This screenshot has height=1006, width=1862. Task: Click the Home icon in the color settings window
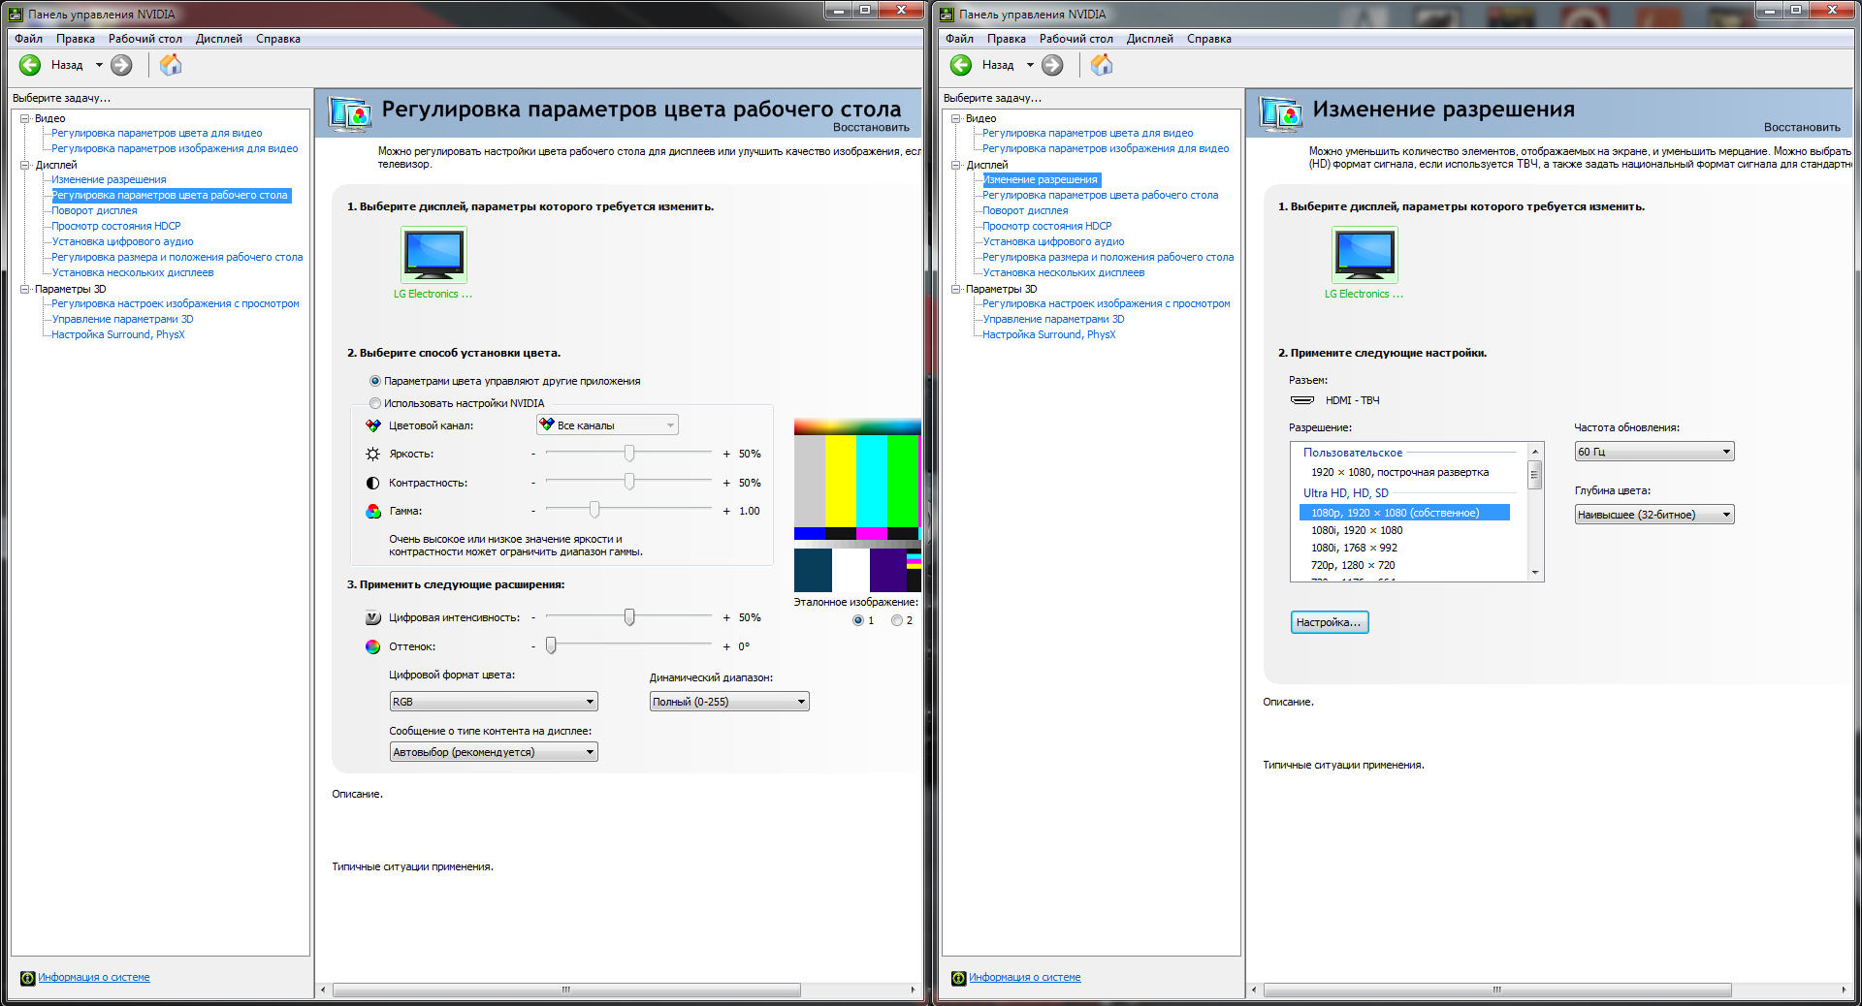click(x=171, y=65)
